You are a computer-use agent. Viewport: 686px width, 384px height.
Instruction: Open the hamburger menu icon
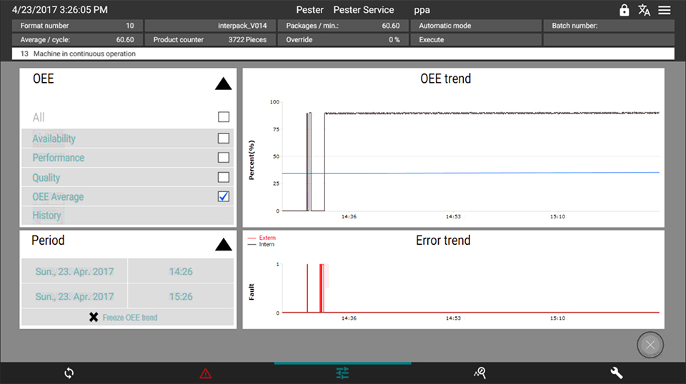[x=665, y=10]
